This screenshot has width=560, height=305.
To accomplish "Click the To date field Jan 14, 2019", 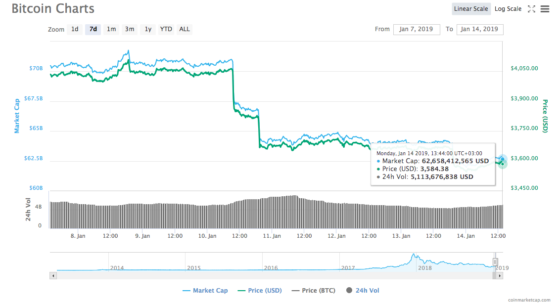I will [x=480, y=29].
